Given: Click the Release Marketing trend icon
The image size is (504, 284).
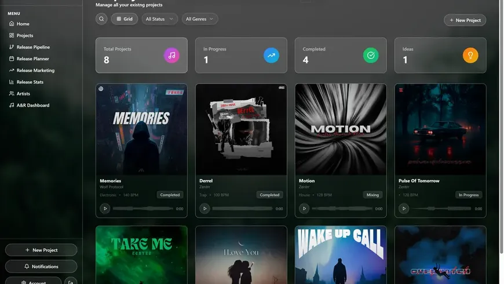Looking at the screenshot, I should click(12, 70).
